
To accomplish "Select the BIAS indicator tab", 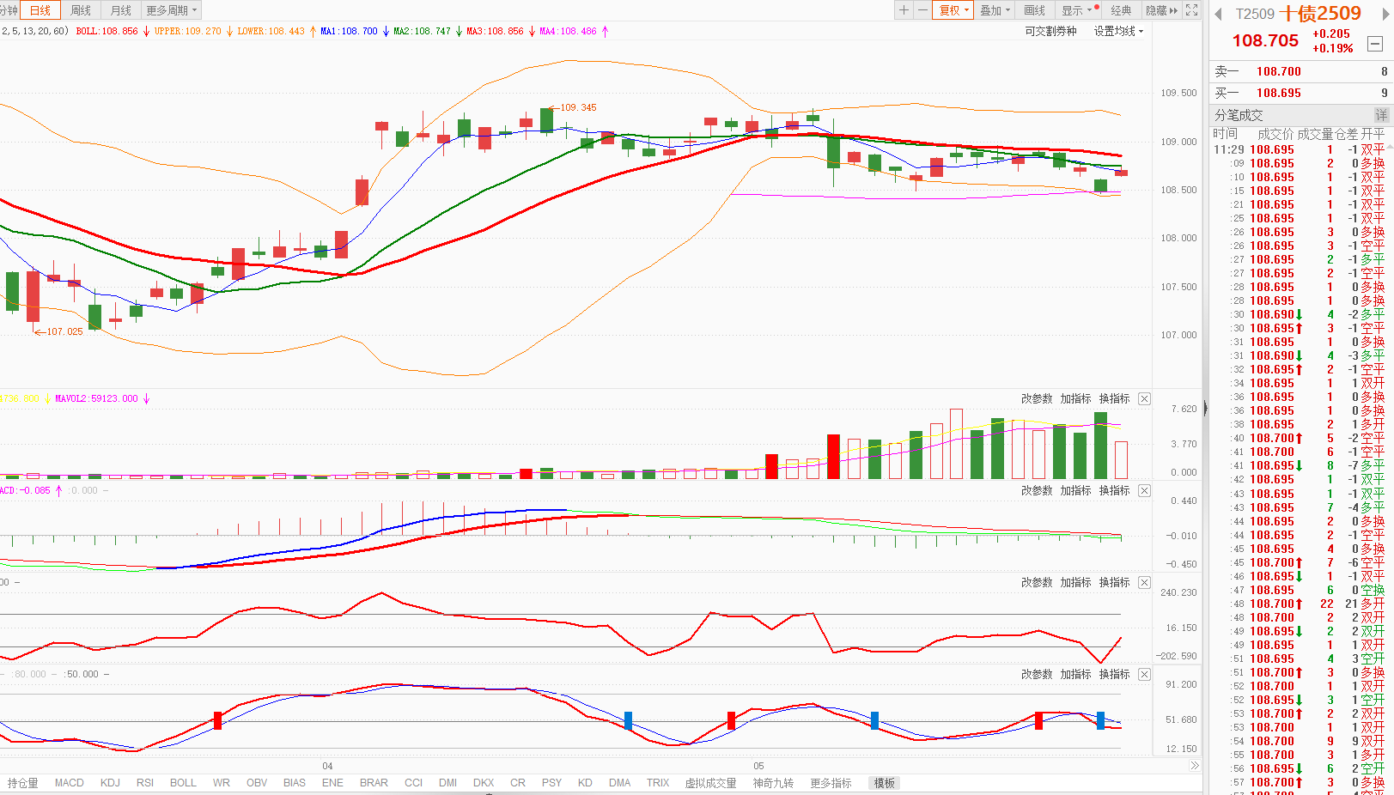I will pos(295,783).
